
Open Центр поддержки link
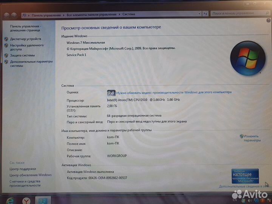click(x=23, y=169)
